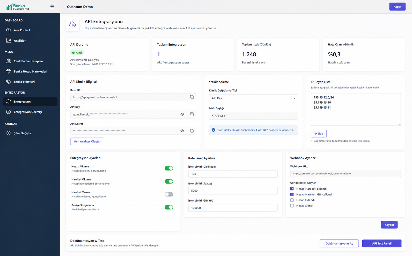Click the Ana Kontrol pie chart icon

coord(9,30)
